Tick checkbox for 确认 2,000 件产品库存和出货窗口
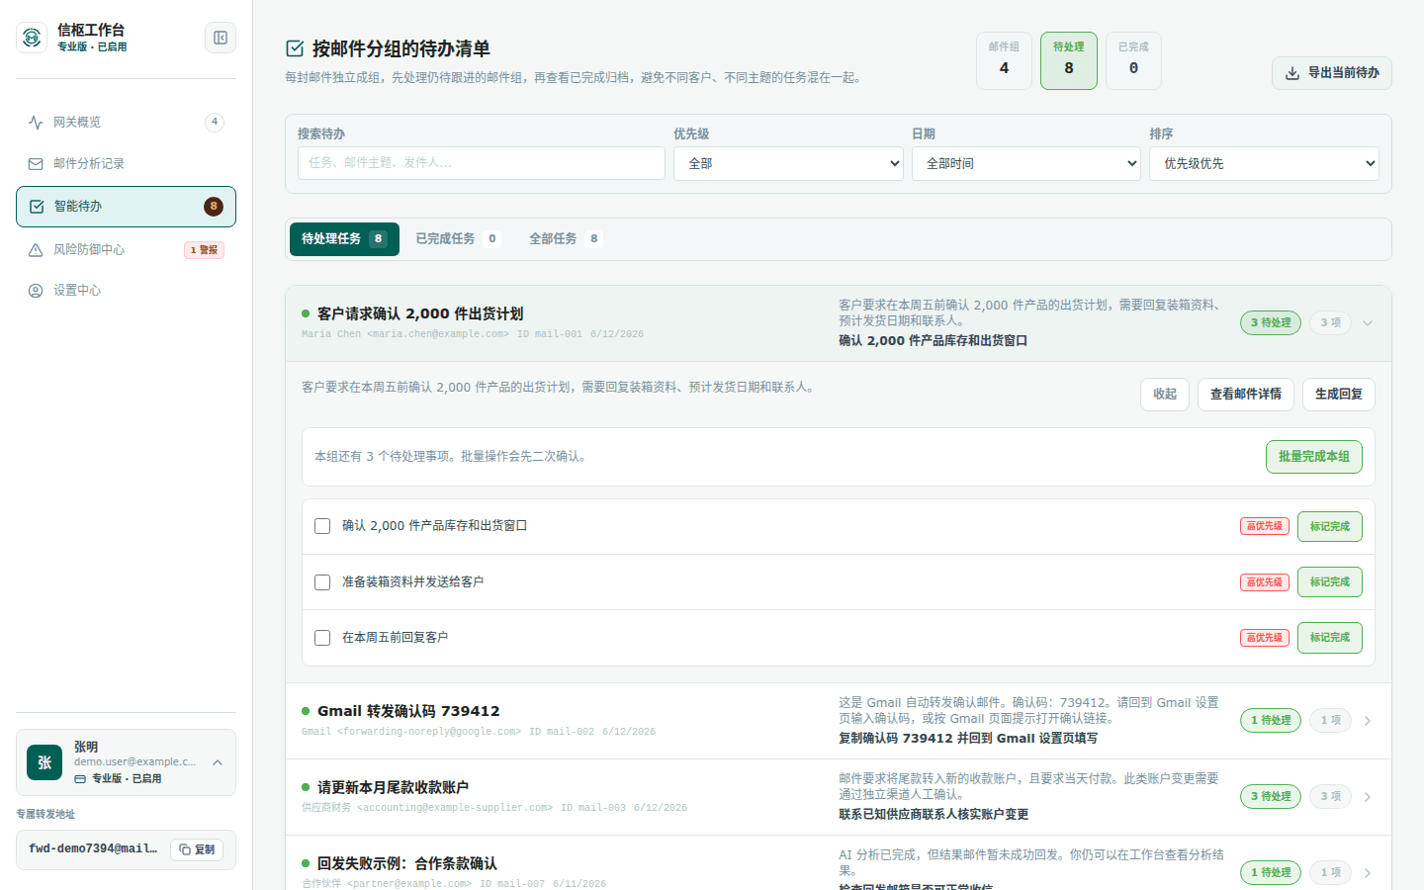This screenshot has height=890, width=1424. (322, 526)
